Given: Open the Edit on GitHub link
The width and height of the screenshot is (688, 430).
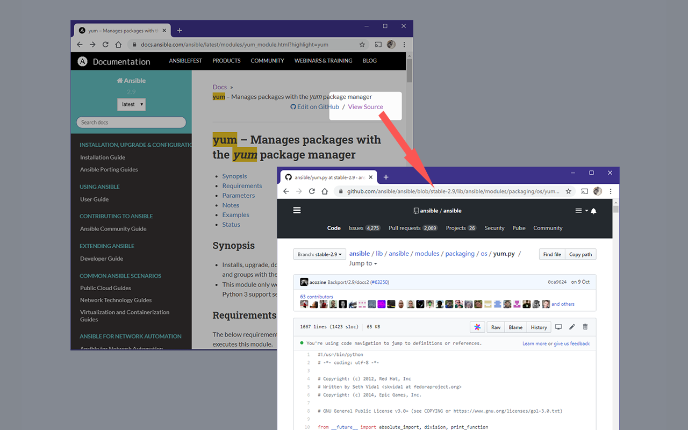Looking at the screenshot, I should click(x=314, y=106).
